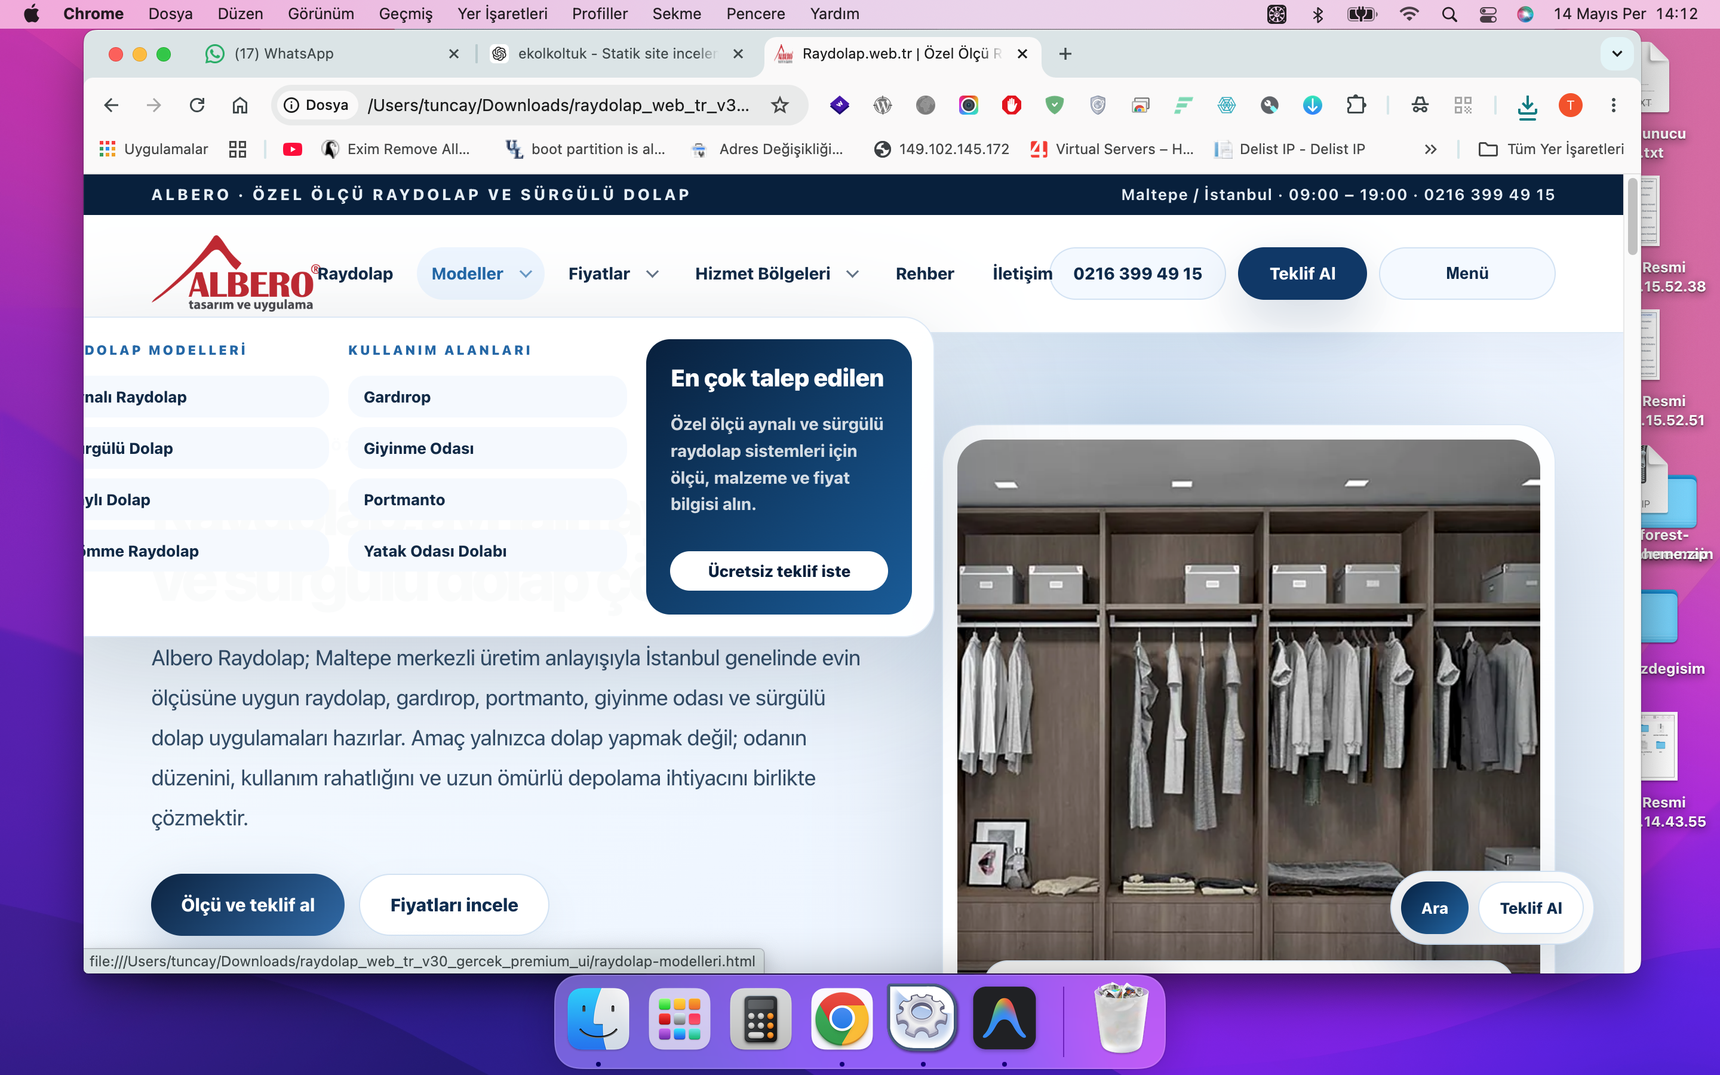
Task: Click the browser back arrow
Action: coord(111,105)
